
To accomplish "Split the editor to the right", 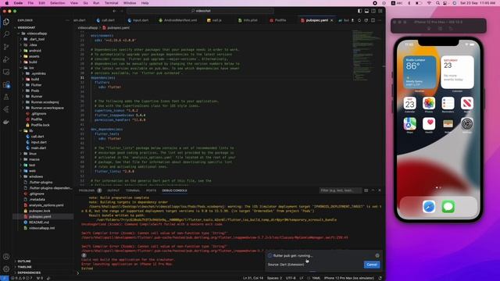I will pyautogui.click(x=373, y=20).
